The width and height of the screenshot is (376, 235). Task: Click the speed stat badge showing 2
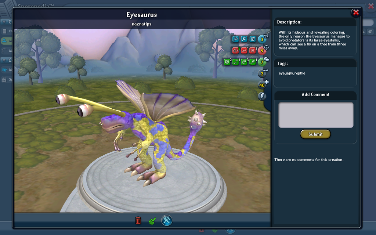click(262, 73)
